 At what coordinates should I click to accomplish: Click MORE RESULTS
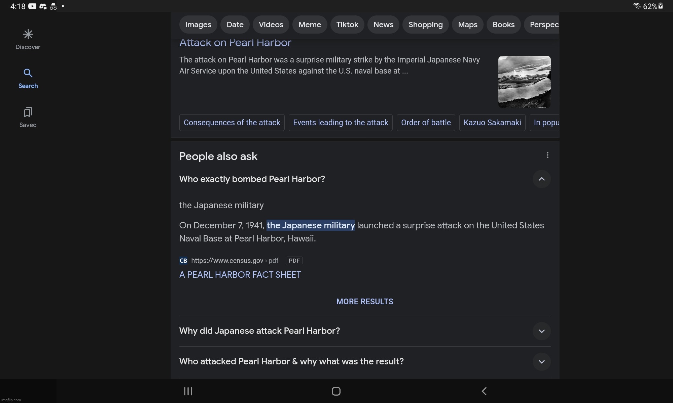(x=365, y=302)
